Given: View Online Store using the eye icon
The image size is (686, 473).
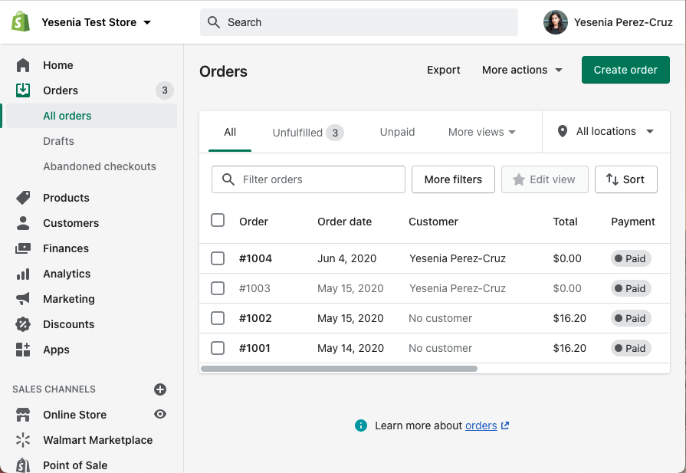Looking at the screenshot, I should click(x=160, y=415).
